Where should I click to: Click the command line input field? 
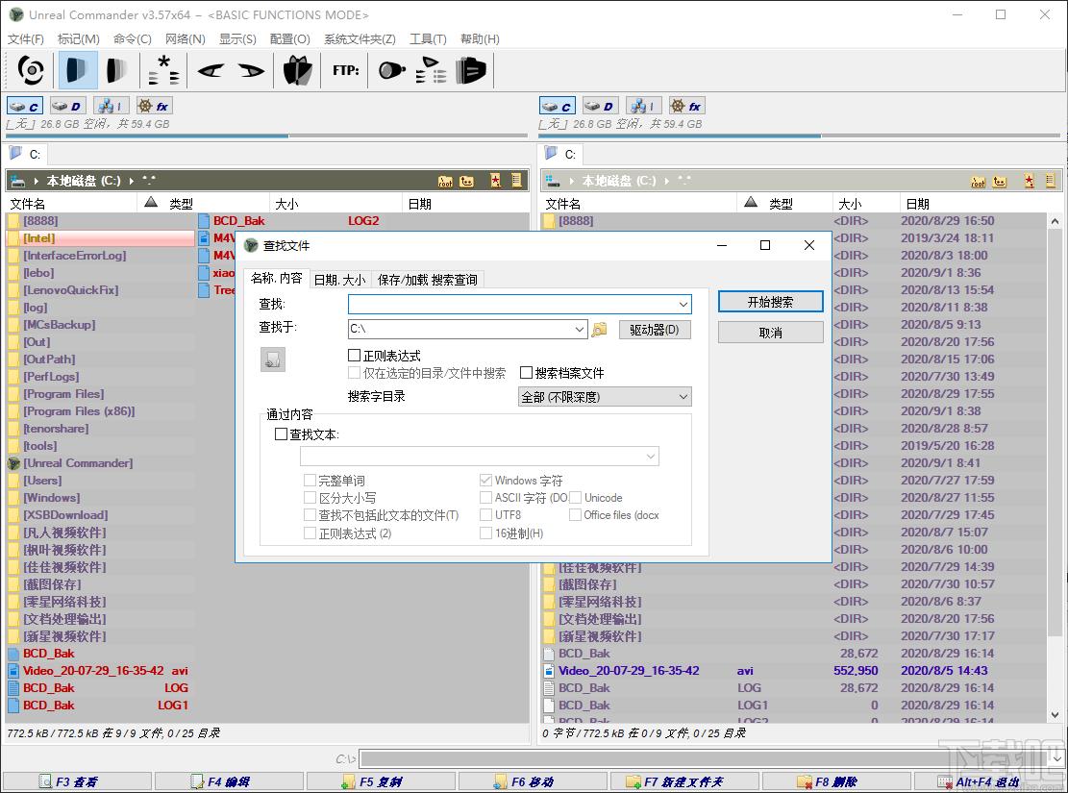(706, 758)
